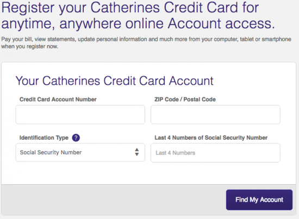Select the Last 4 Numbers input box
This screenshot has height=219, width=299.
215,153
